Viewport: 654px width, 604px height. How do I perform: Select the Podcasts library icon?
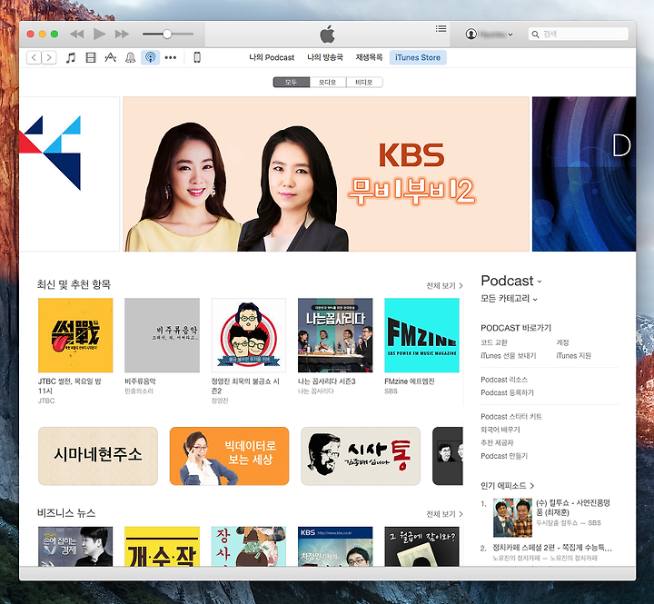tap(150, 57)
